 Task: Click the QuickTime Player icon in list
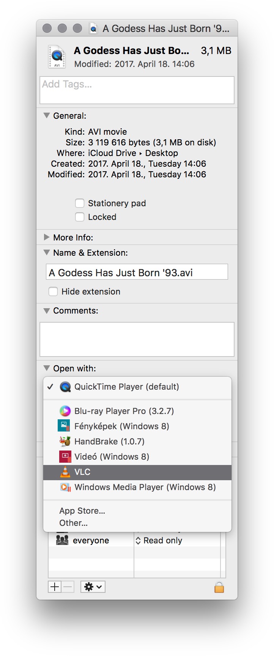click(65, 387)
